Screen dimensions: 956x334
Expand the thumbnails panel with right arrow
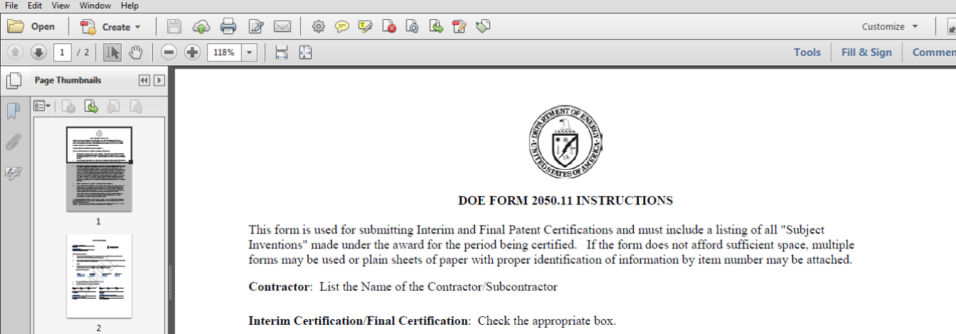coord(159,81)
